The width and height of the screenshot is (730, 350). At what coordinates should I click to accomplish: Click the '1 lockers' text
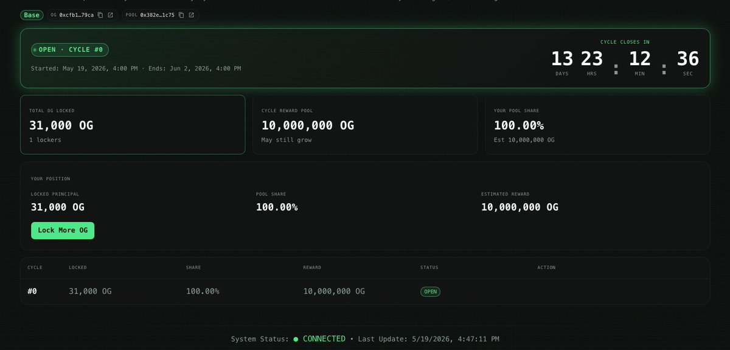click(x=46, y=140)
